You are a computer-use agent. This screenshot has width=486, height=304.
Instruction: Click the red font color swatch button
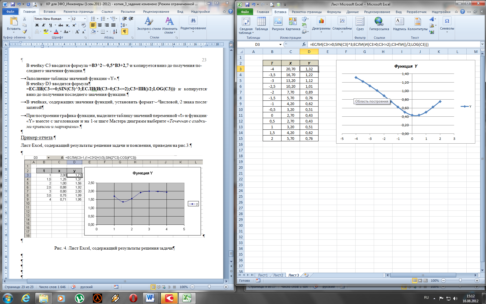point(56,32)
